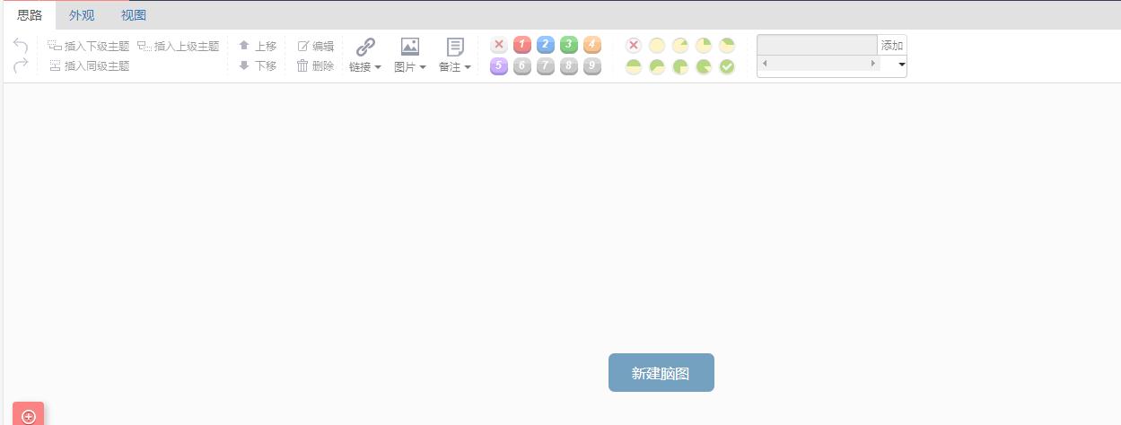
Task: Switch to the 思路 tab
Action: point(30,15)
